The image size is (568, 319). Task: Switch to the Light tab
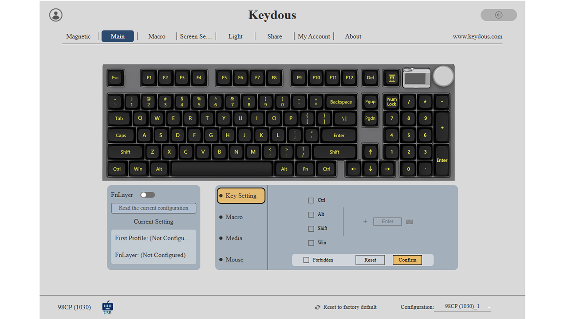click(235, 36)
